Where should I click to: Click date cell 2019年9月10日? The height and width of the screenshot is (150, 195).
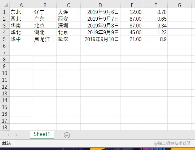click(100, 39)
